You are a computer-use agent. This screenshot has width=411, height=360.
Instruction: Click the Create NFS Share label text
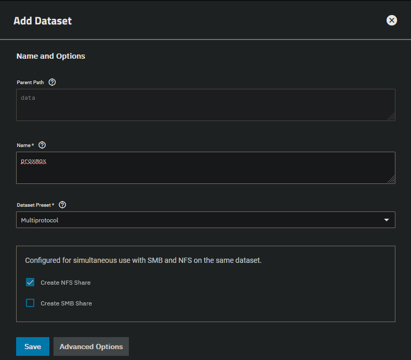click(x=65, y=283)
